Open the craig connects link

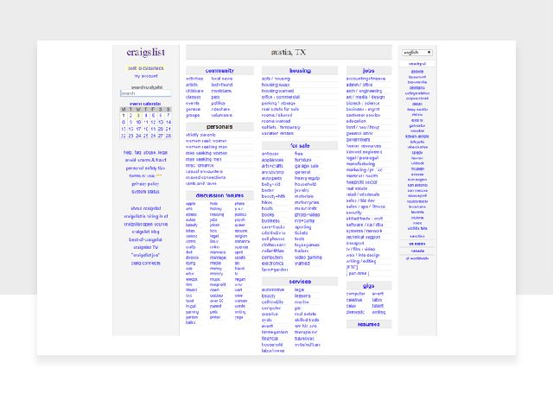[x=146, y=264]
